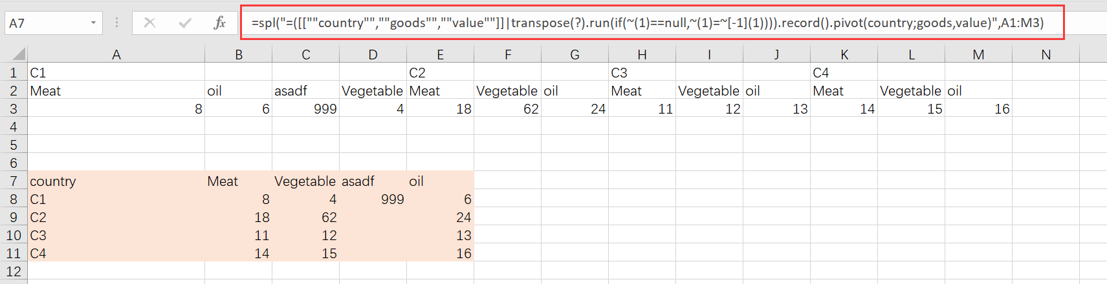Click cell C3 with value 999
This screenshot has width=1107, height=284.
tap(305, 109)
